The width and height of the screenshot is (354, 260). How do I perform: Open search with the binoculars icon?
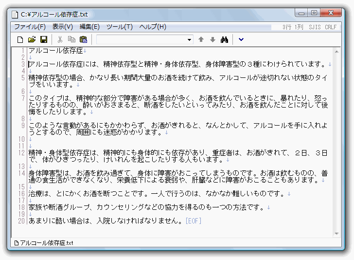tap(225, 40)
